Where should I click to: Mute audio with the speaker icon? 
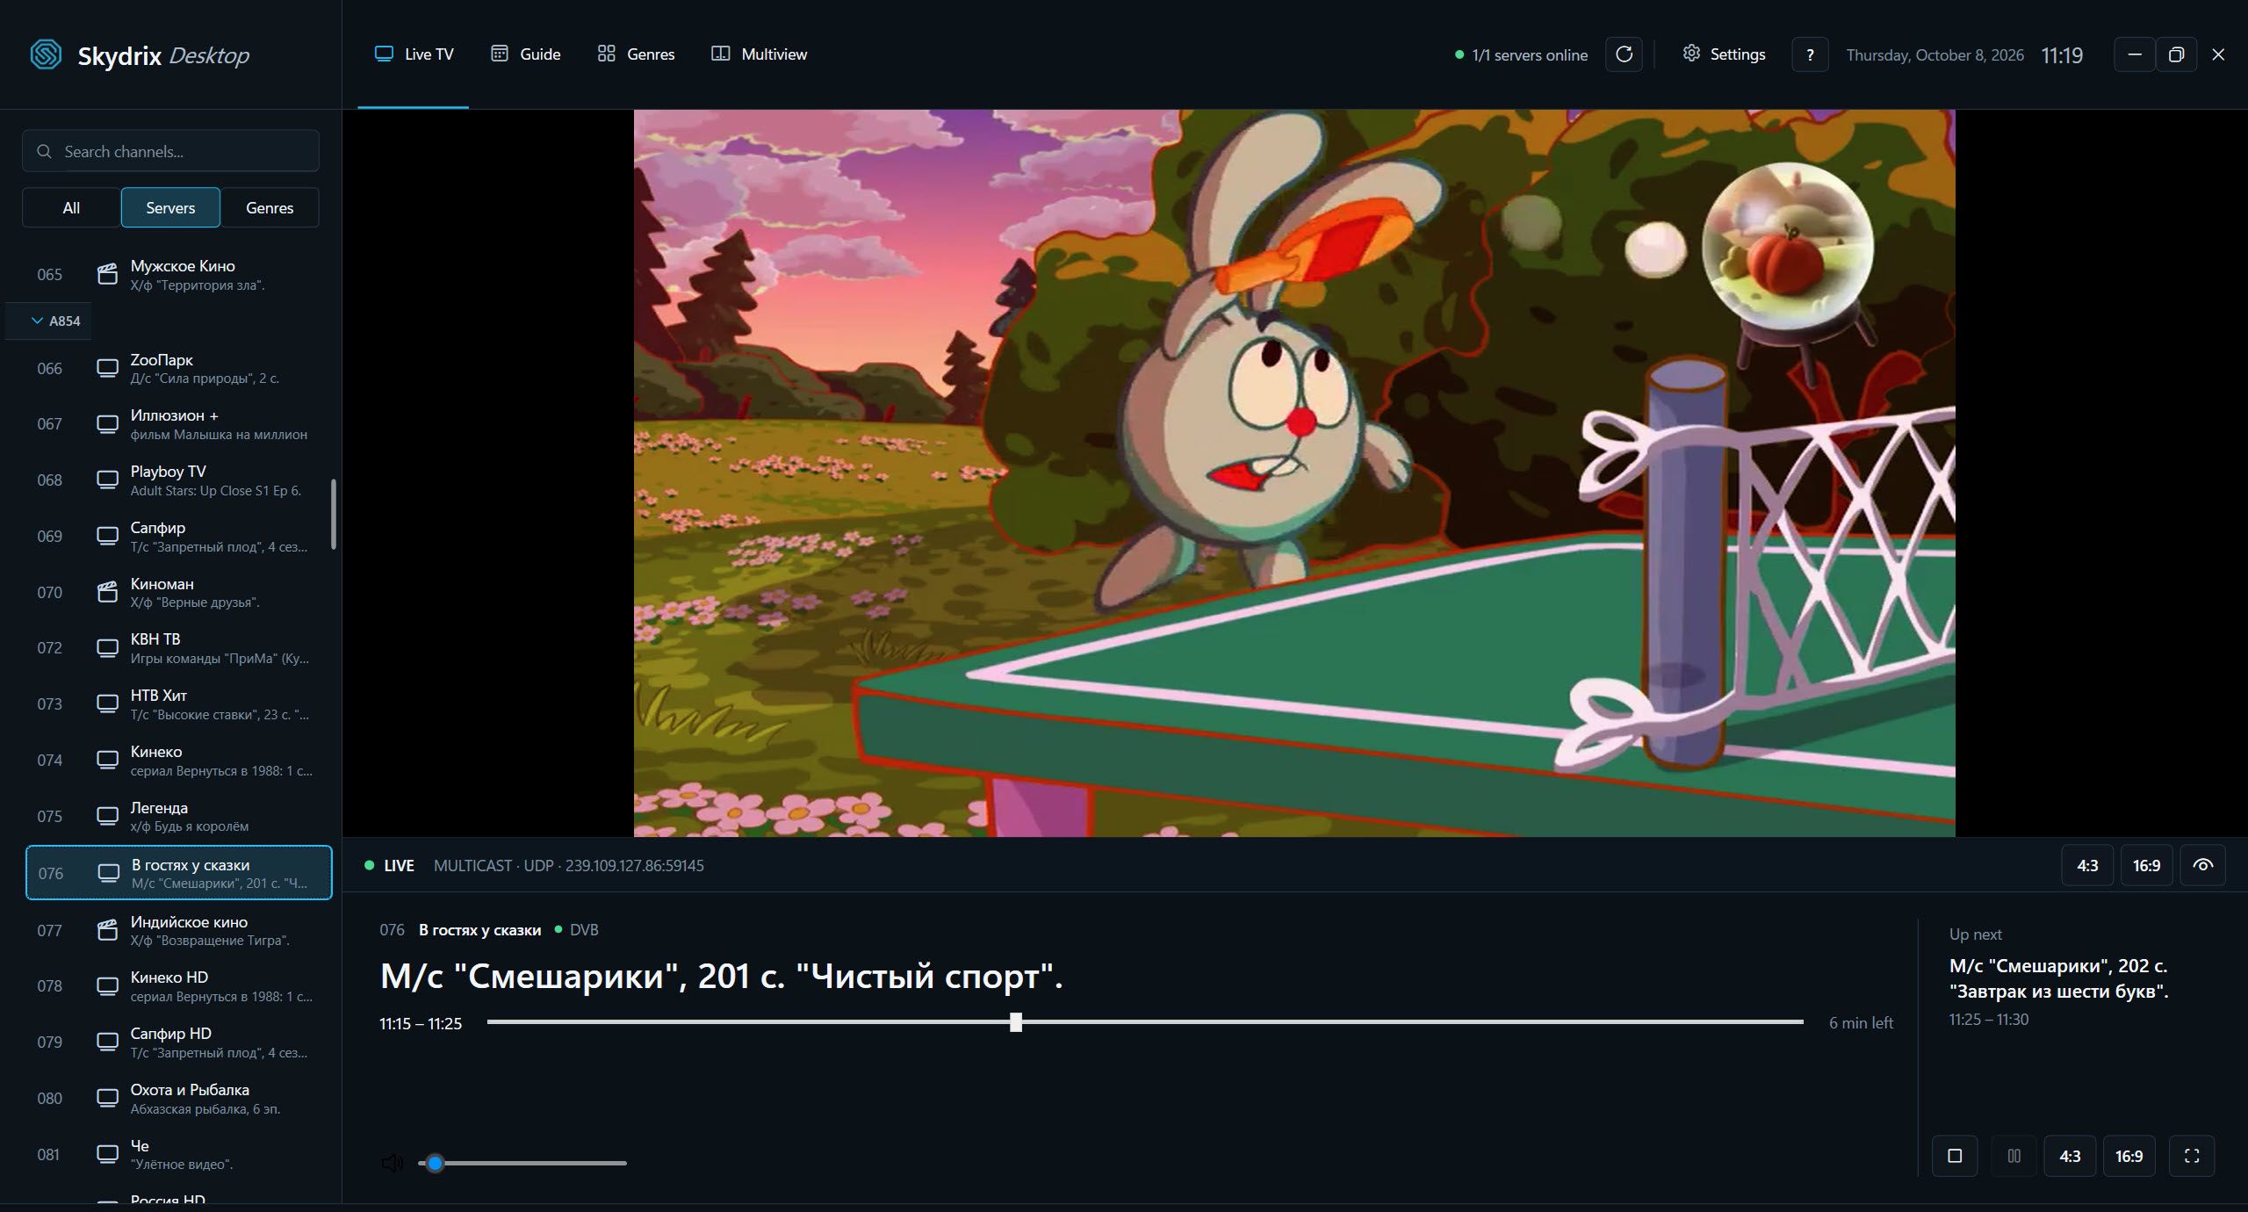click(393, 1163)
